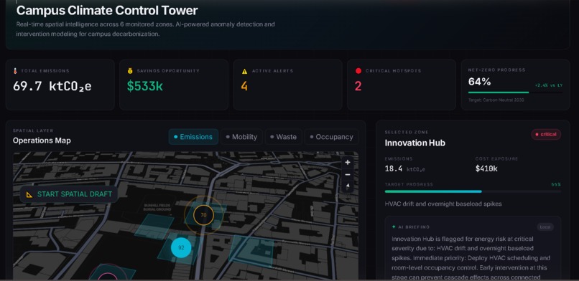Click the critical status badge

click(546, 135)
